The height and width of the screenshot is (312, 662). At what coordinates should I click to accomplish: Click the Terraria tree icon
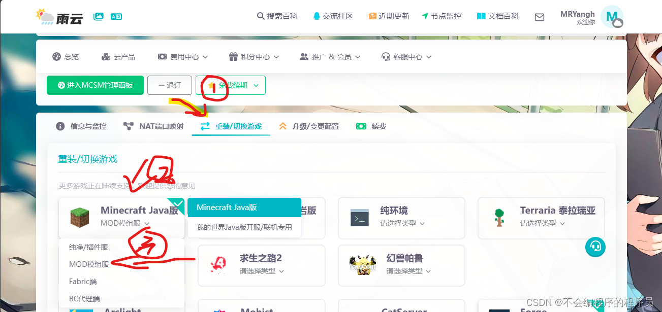(499, 218)
